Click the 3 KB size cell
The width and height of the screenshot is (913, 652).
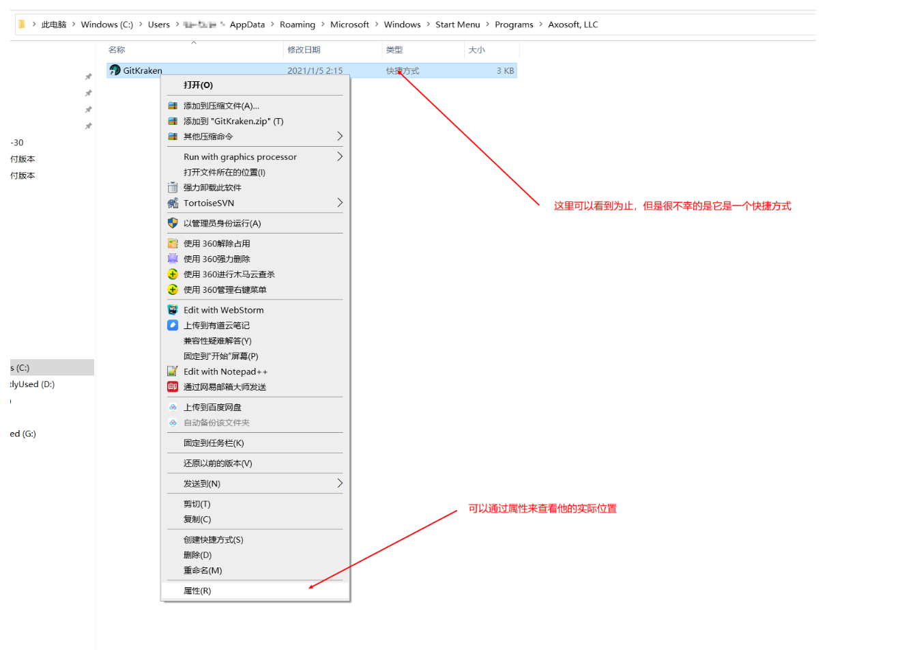[505, 70]
